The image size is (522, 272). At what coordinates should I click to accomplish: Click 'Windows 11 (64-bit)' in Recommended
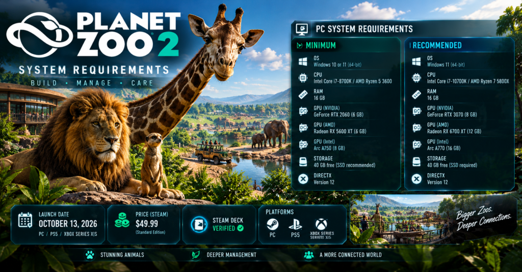click(x=446, y=65)
